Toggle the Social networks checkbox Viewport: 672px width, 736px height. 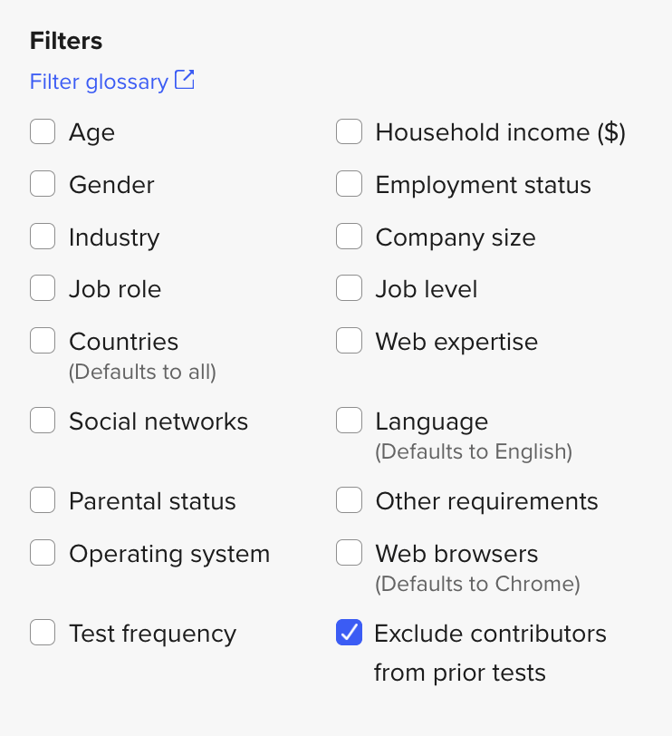click(x=43, y=421)
